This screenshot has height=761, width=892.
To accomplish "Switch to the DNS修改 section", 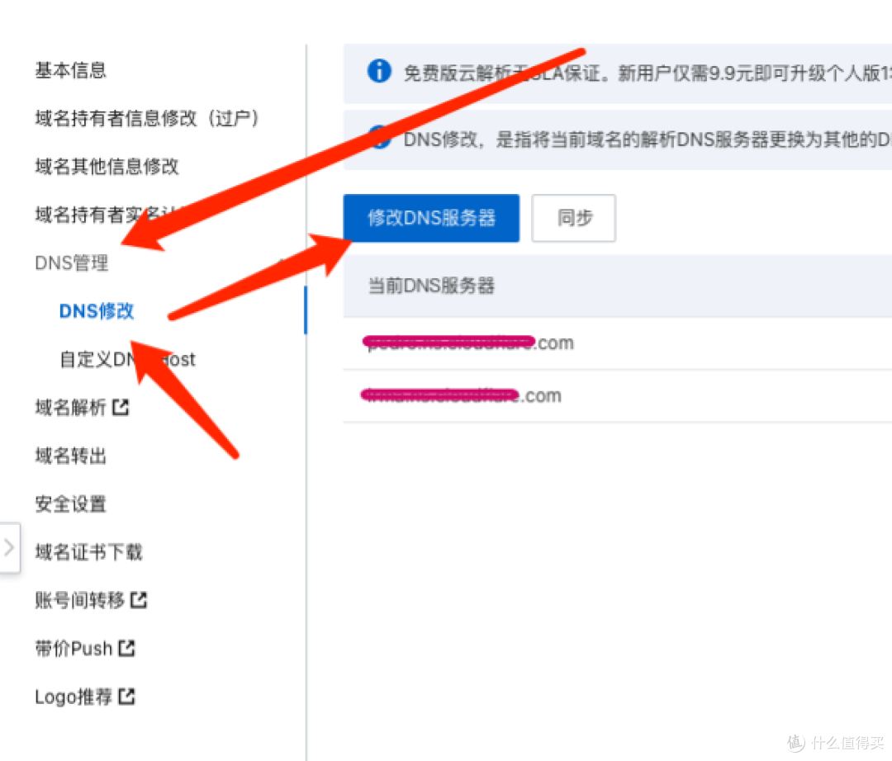I will point(95,311).
